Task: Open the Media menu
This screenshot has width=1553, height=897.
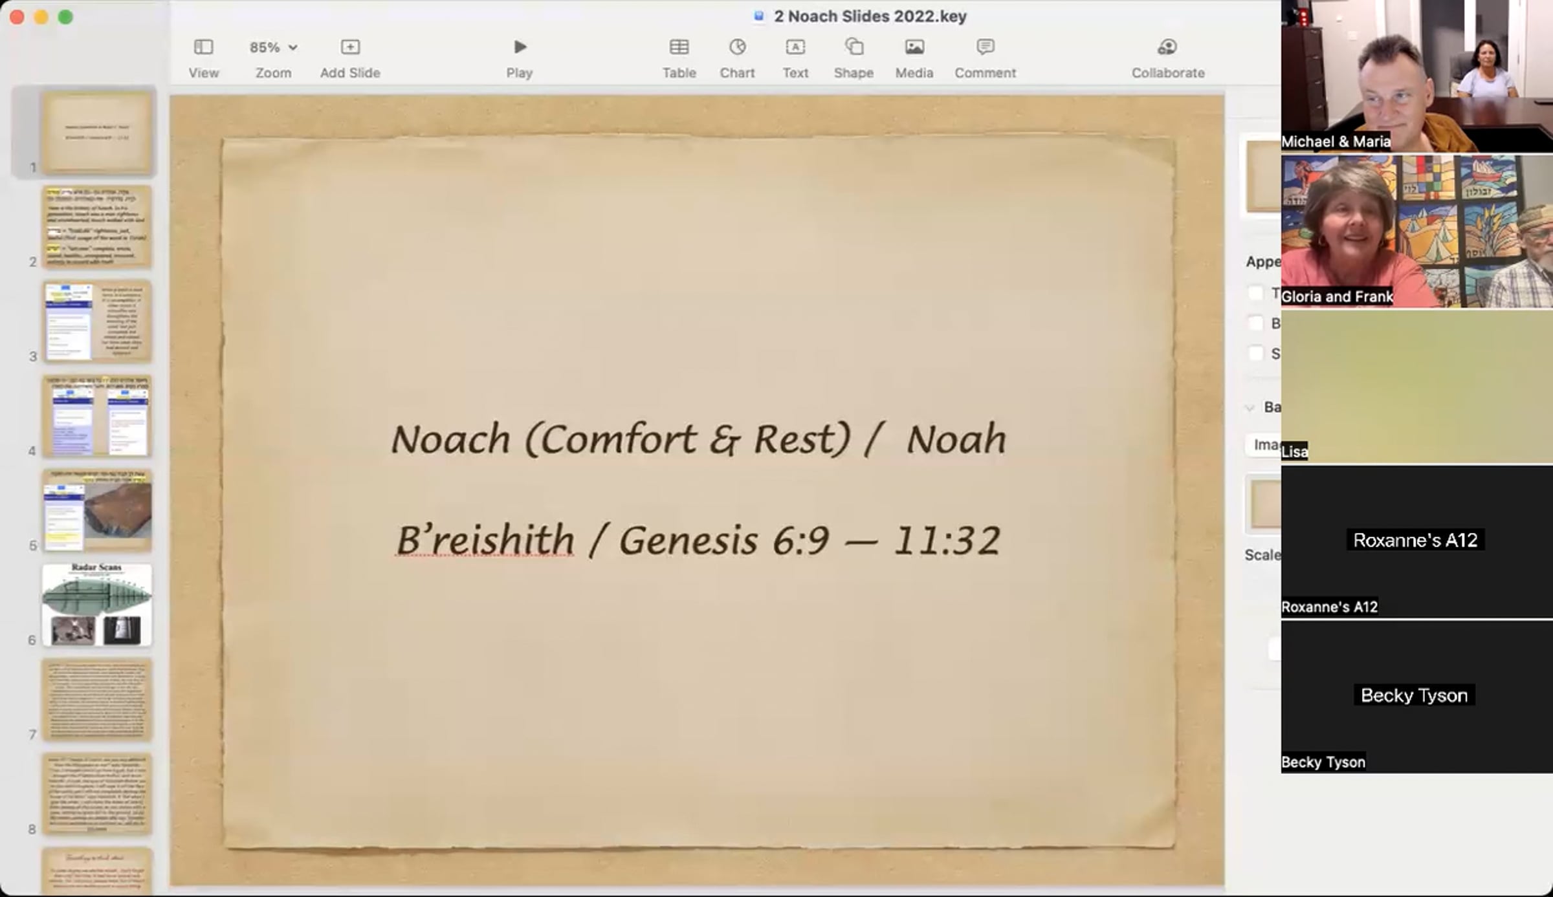Action: coord(914,47)
